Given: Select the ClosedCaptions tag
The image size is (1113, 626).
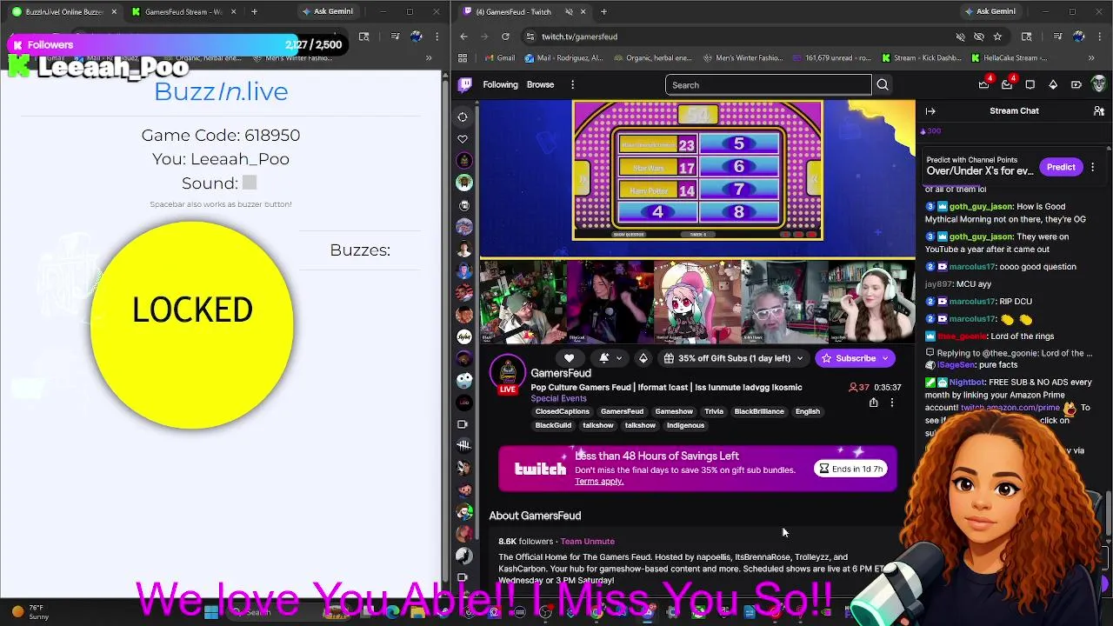Looking at the screenshot, I should [x=562, y=411].
